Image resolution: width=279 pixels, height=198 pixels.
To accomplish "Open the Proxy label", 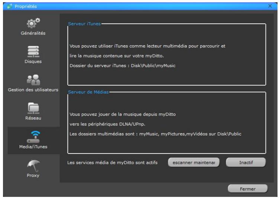I will [x=33, y=175].
